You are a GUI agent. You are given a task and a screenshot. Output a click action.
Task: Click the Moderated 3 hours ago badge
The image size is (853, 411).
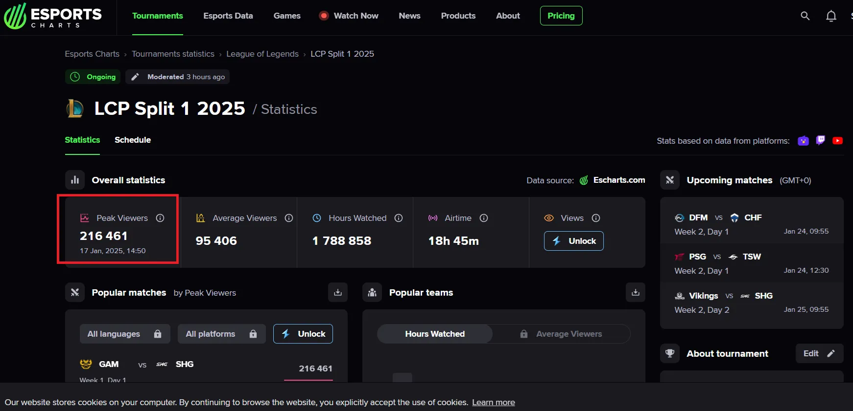click(x=177, y=77)
